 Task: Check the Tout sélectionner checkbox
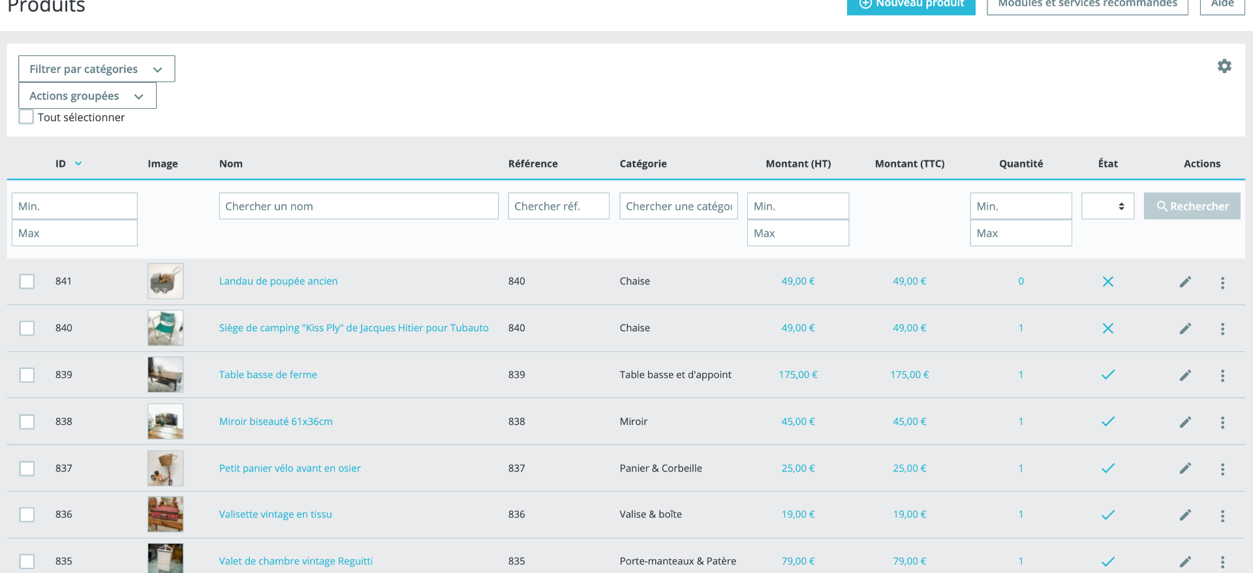pyautogui.click(x=26, y=117)
